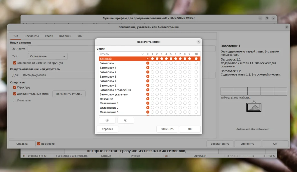Click the circled right-arrow button in Назначить стили
Image resolution: width=297 pixels, height=172 pixels.
coord(126,120)
